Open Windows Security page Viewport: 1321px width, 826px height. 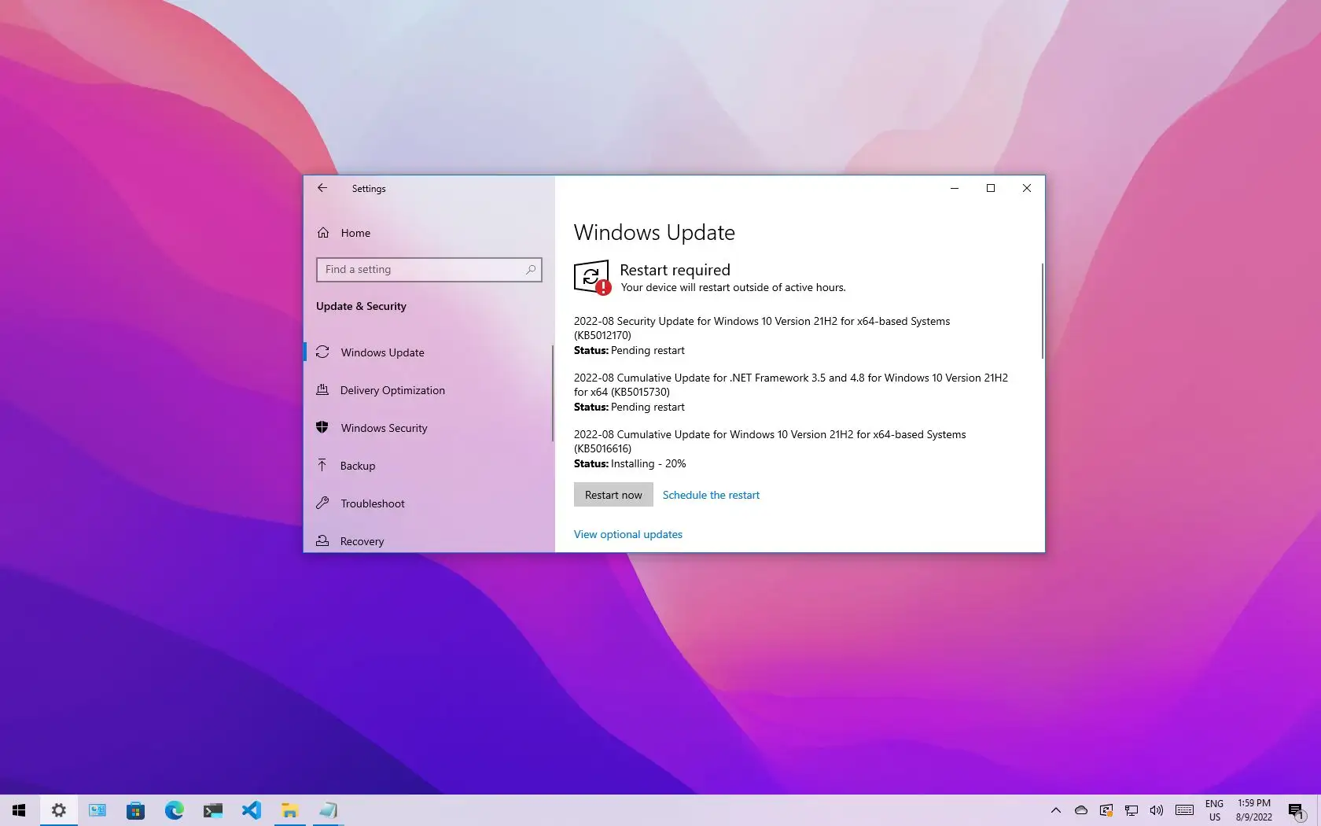coord(429,428)
